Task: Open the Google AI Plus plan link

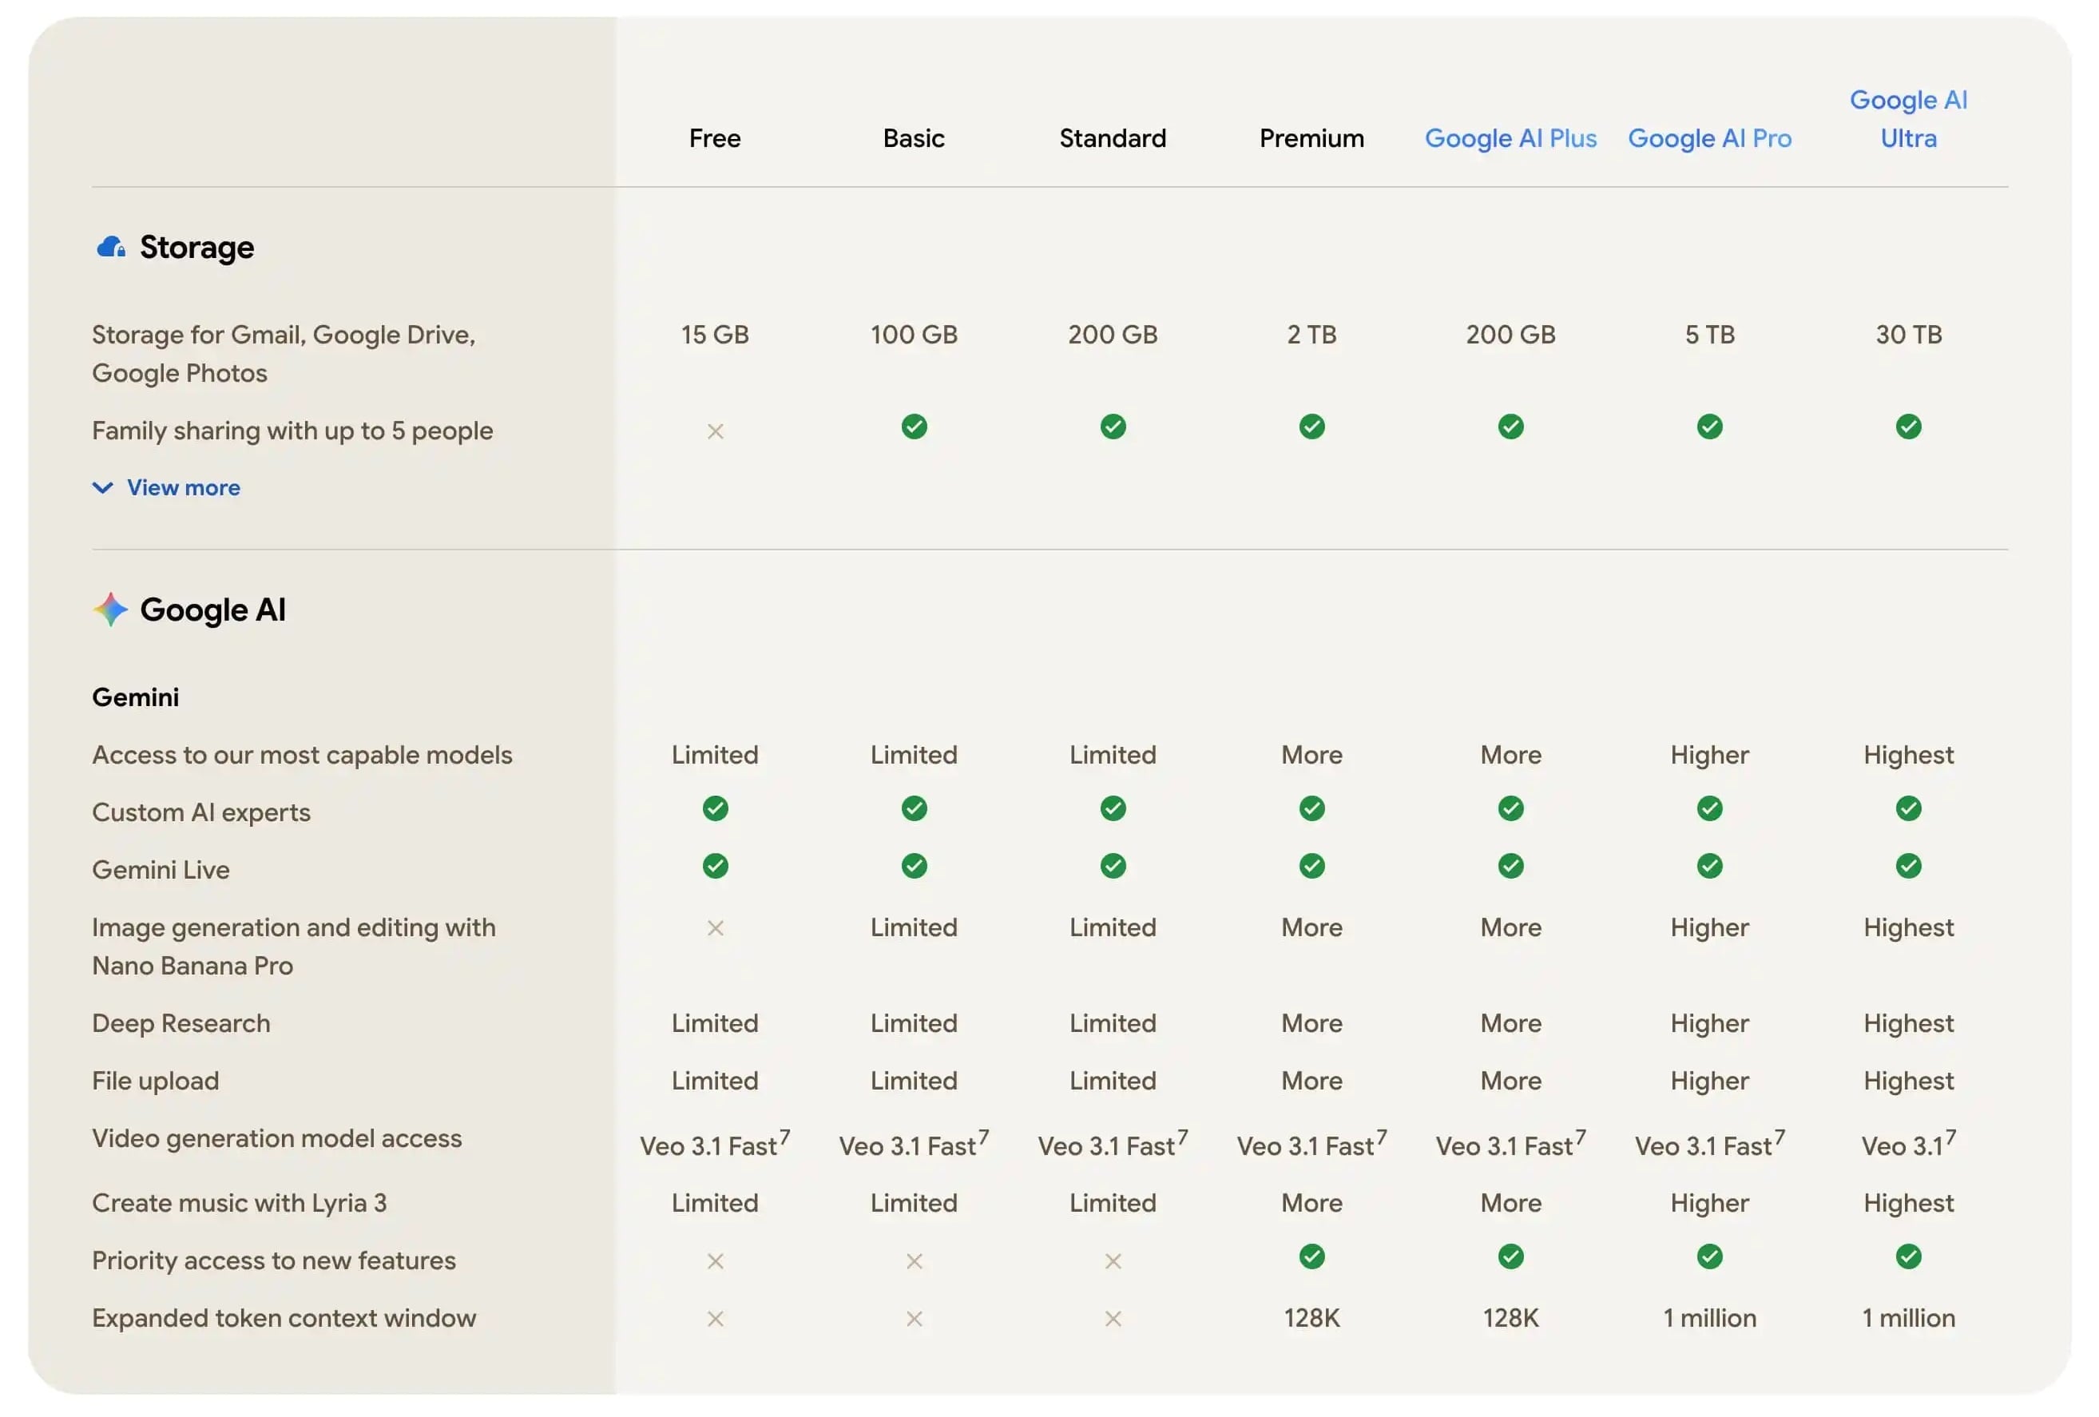Action: tap(1510, 138)
